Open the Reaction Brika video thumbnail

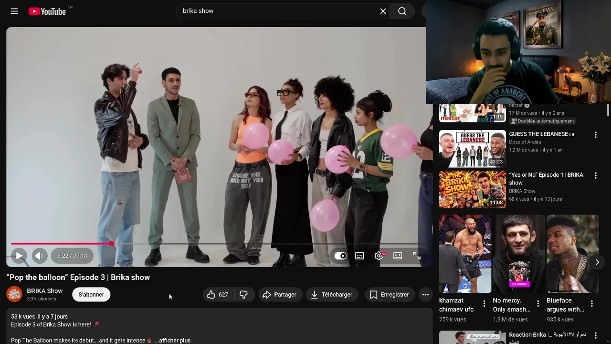coord(472,337)
